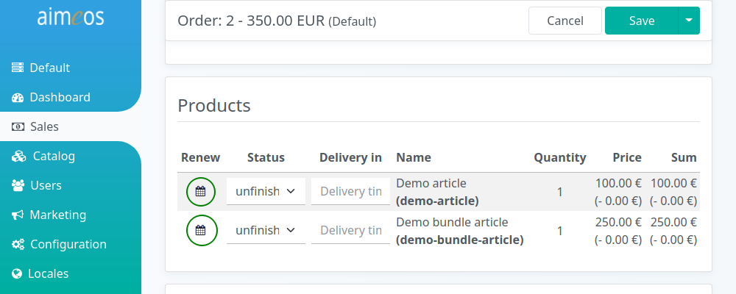Image resolution: width=736 pixels, height=294 pixels.
Task: Toggle renew calendar for Demo bundle article
Action: [201, 231]
